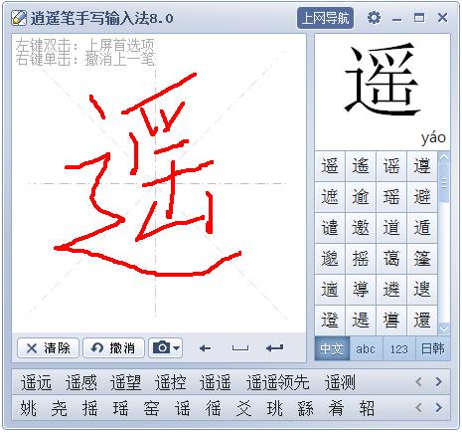Screen dimensions: 462x434
Task: Choose phrase suggestion 遥遥领先
Action: click(x=277, y=382)
